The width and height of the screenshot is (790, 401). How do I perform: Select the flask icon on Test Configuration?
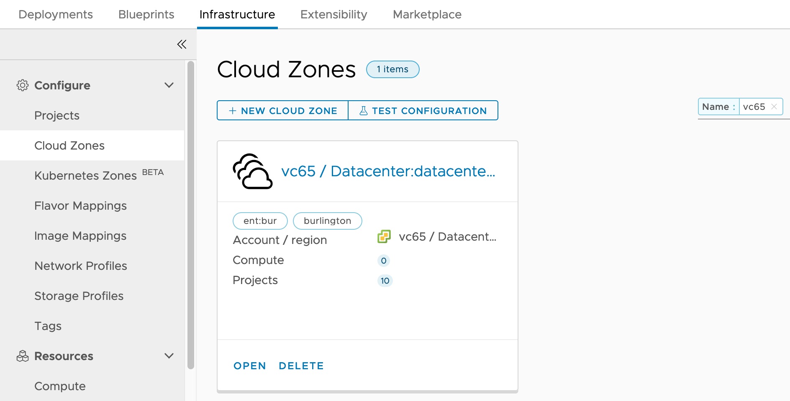pos(363,110)
